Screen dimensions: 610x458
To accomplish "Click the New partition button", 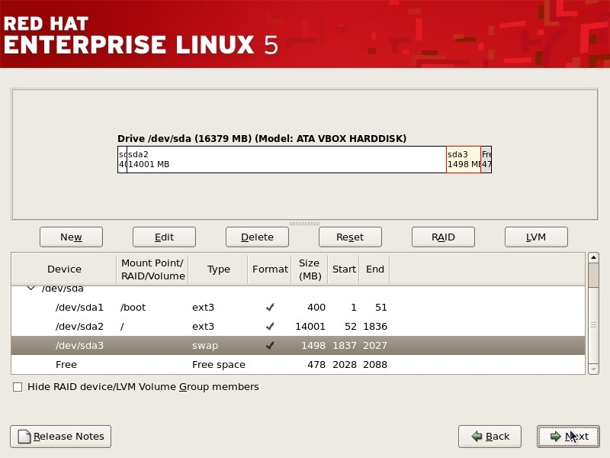I will pos(71,237).
